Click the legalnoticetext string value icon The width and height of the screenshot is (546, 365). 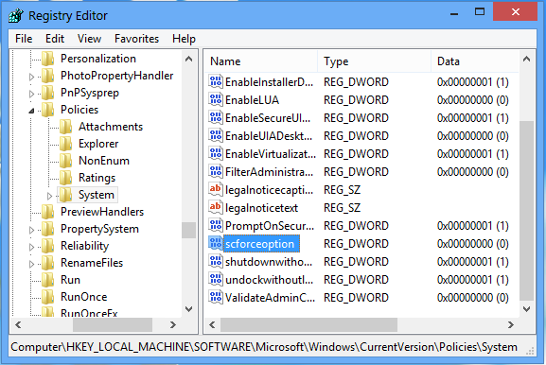tap(216, 207)
